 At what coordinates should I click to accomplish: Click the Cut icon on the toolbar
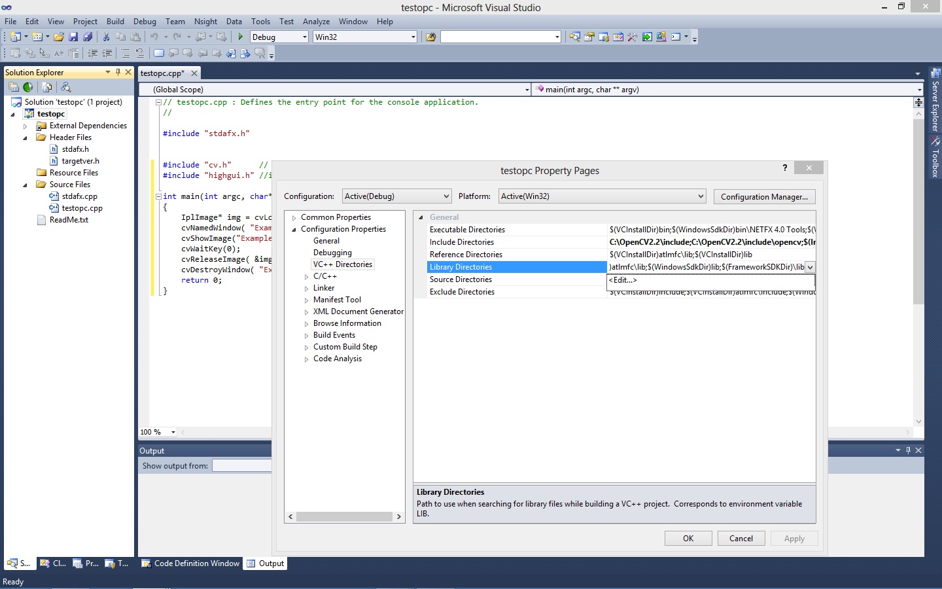pos(106,37)
